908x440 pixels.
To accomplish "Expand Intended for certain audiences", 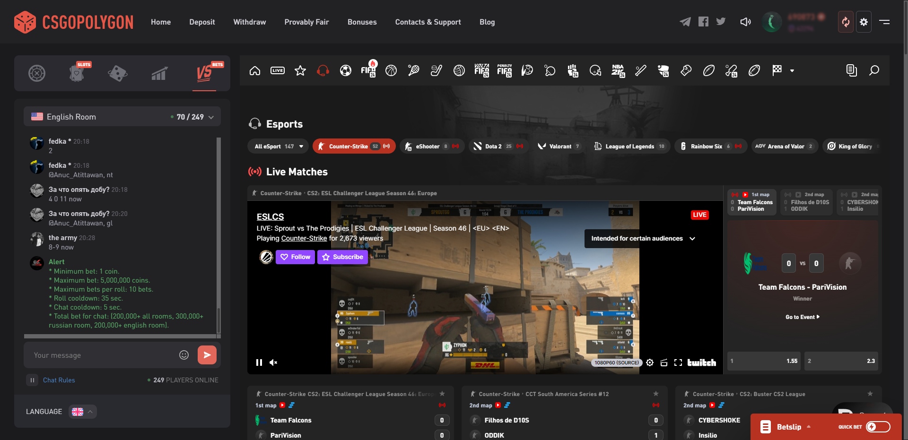I will [x=643, y=239].
